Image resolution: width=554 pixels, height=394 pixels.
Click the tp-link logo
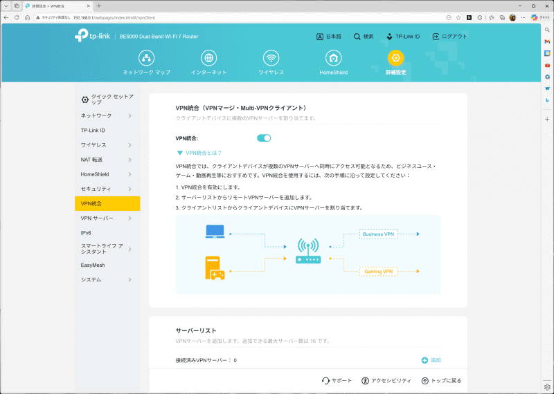click(x=93, y=36)
